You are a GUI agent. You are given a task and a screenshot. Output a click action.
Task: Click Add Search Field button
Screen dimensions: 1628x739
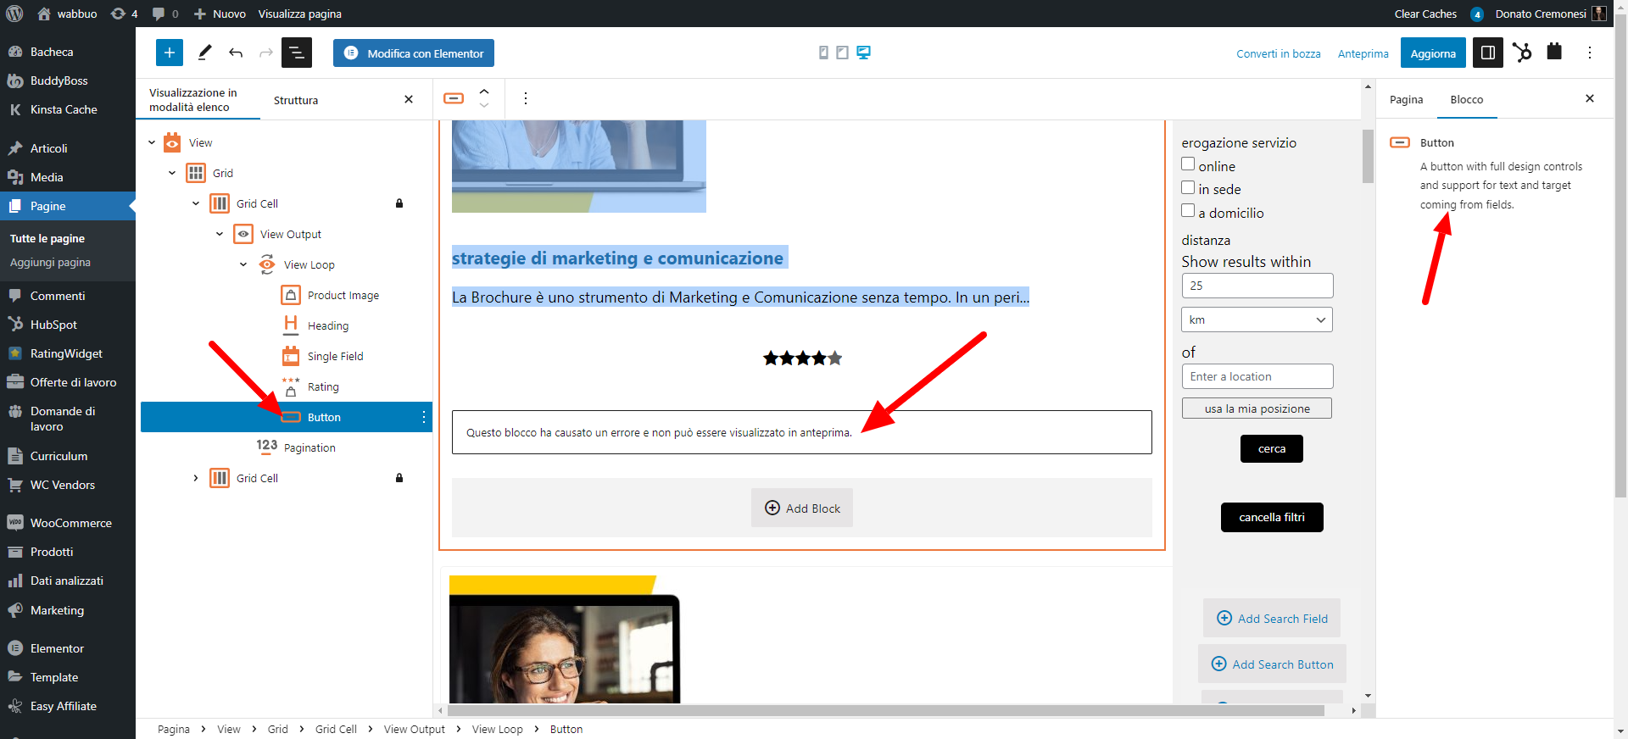tap(1272, 619)
